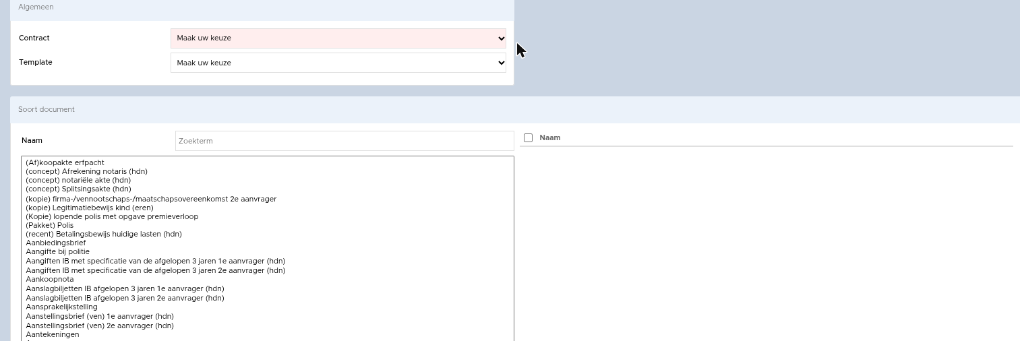
Task: Click the Naam column header
Action: (550, 137)
